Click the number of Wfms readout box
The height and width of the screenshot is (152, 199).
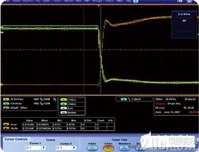coord(184,25)
